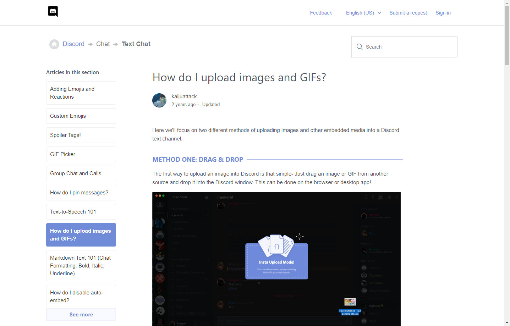Image resolution: width=510 pixels, height=326 pixels.
Task: Click the drag and drop screenshot image
Action: point(276,259)
